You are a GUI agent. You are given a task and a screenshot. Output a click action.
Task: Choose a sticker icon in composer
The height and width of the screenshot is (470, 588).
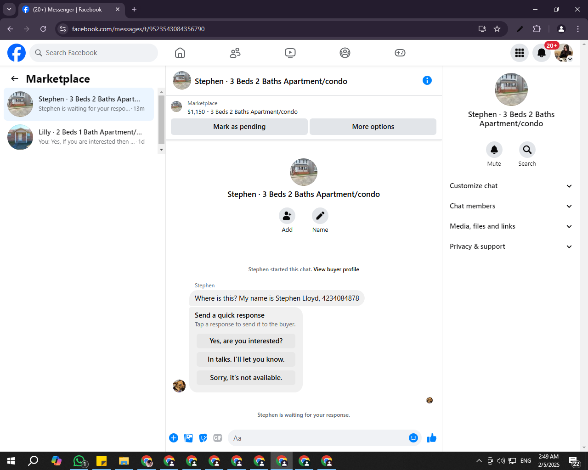(x=203, y=438)
